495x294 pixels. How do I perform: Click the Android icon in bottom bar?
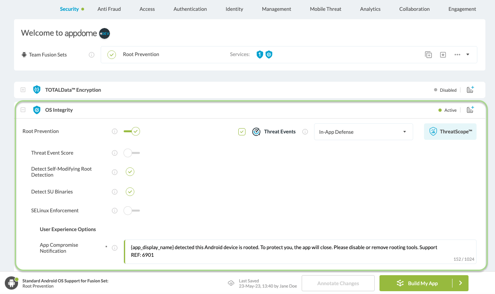11,283
